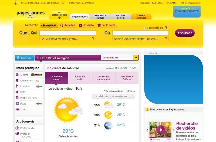Screen dimensions: 216x142
Task: Click 'Plus de services PagesJaunes' info icon
Action: [147, 109]
